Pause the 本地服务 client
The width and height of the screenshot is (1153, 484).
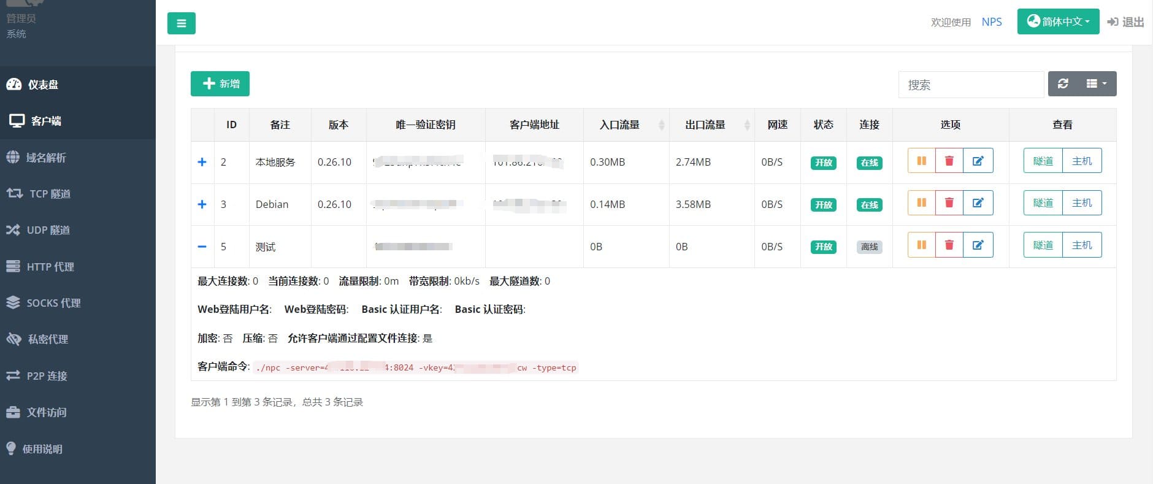pyautogui.click(x=921, y=161)
